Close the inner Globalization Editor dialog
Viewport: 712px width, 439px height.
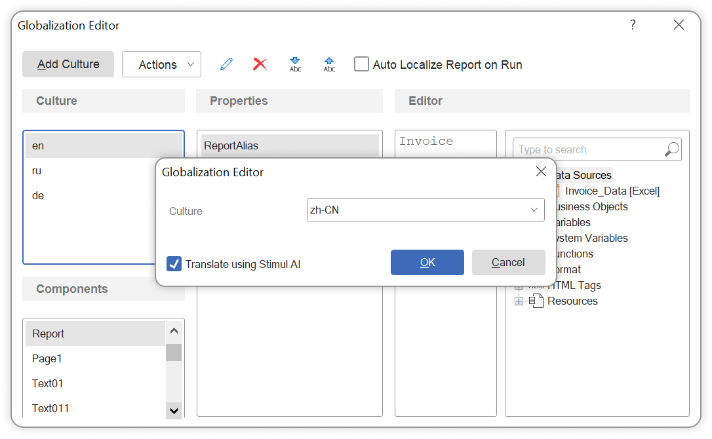(x=541, y=172)
